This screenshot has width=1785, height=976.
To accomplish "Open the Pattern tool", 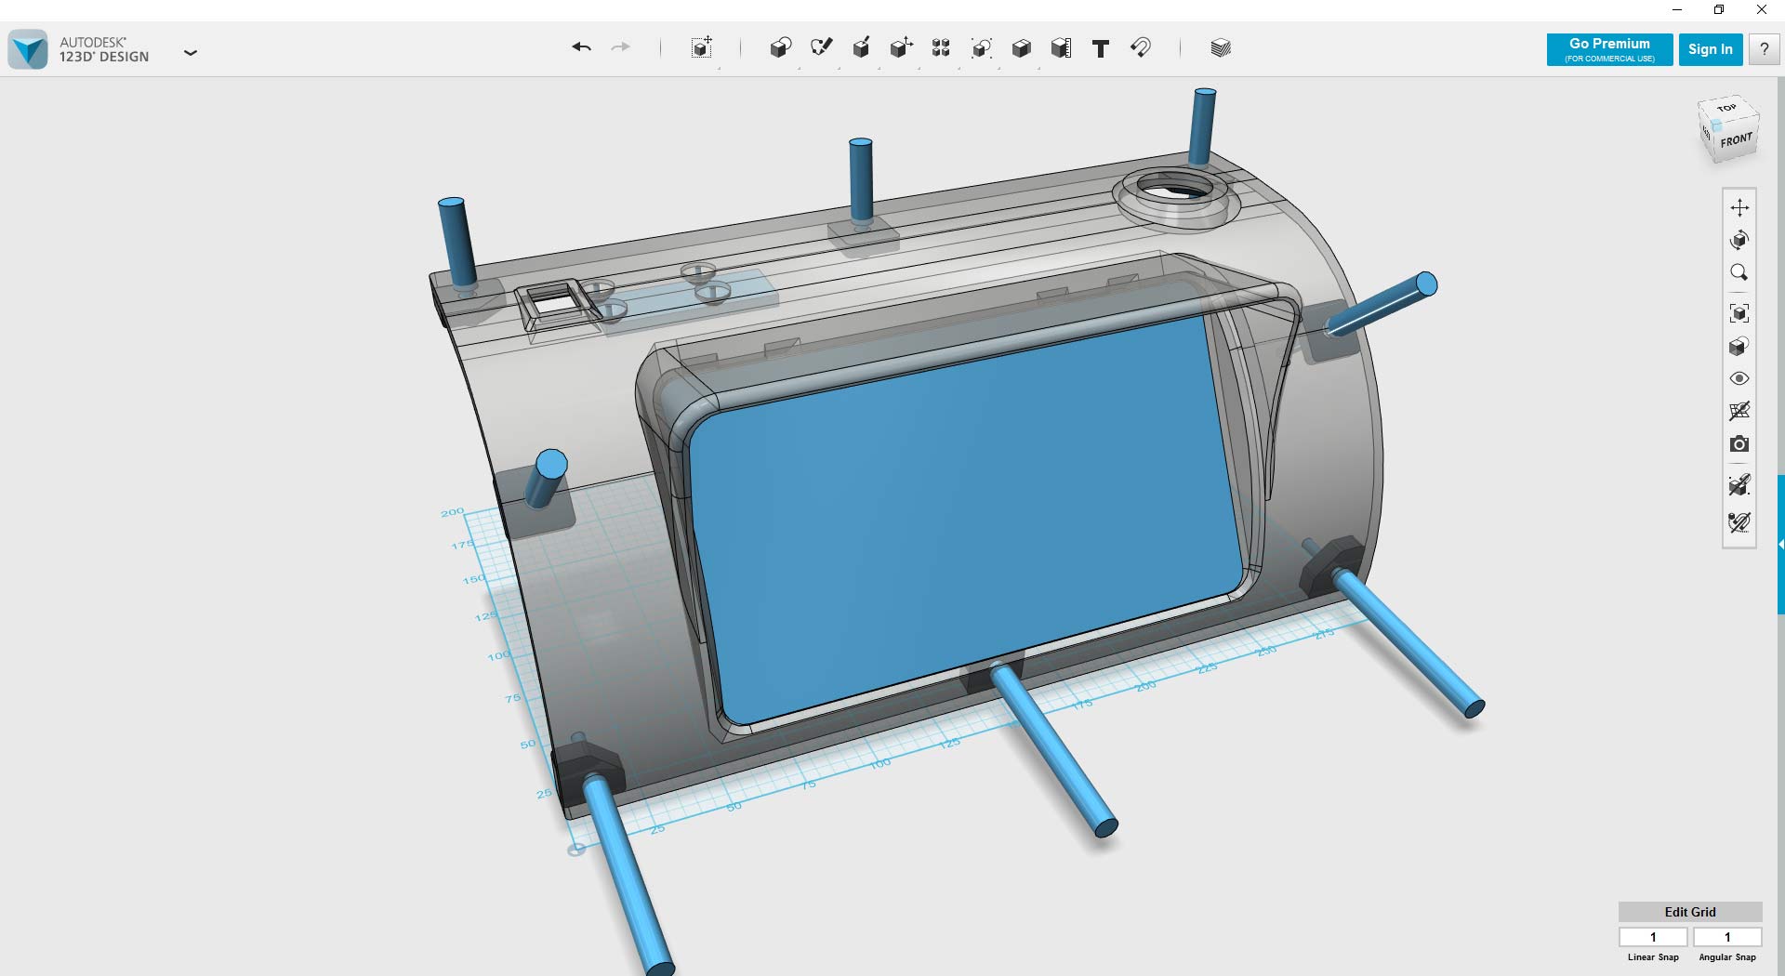I will [941, 48].
